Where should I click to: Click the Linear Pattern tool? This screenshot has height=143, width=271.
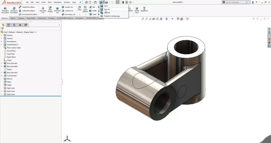[85, 9]
